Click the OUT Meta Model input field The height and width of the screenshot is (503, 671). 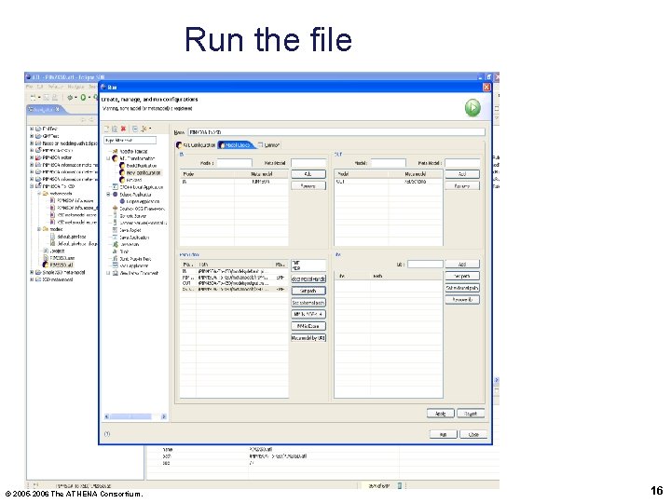[462, 163]
